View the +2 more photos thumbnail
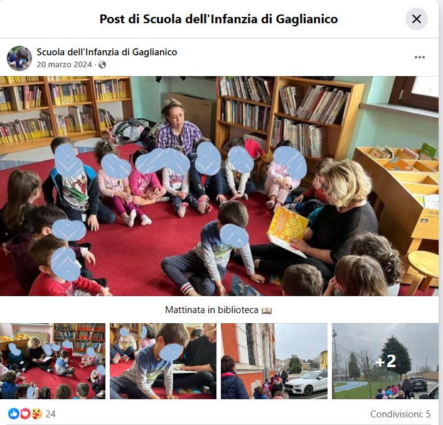 385,361
